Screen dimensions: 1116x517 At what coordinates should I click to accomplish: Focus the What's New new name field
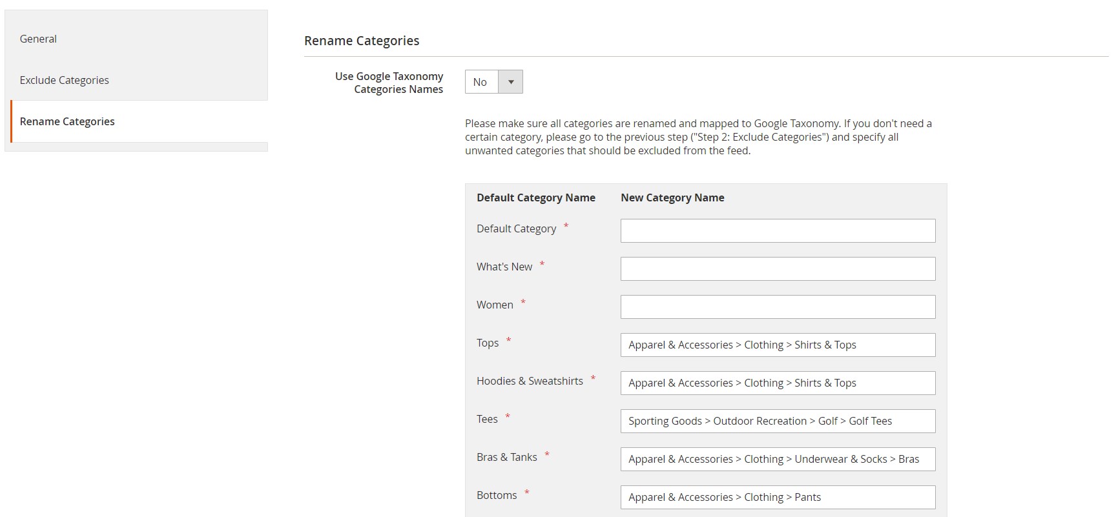pos(778,269)
